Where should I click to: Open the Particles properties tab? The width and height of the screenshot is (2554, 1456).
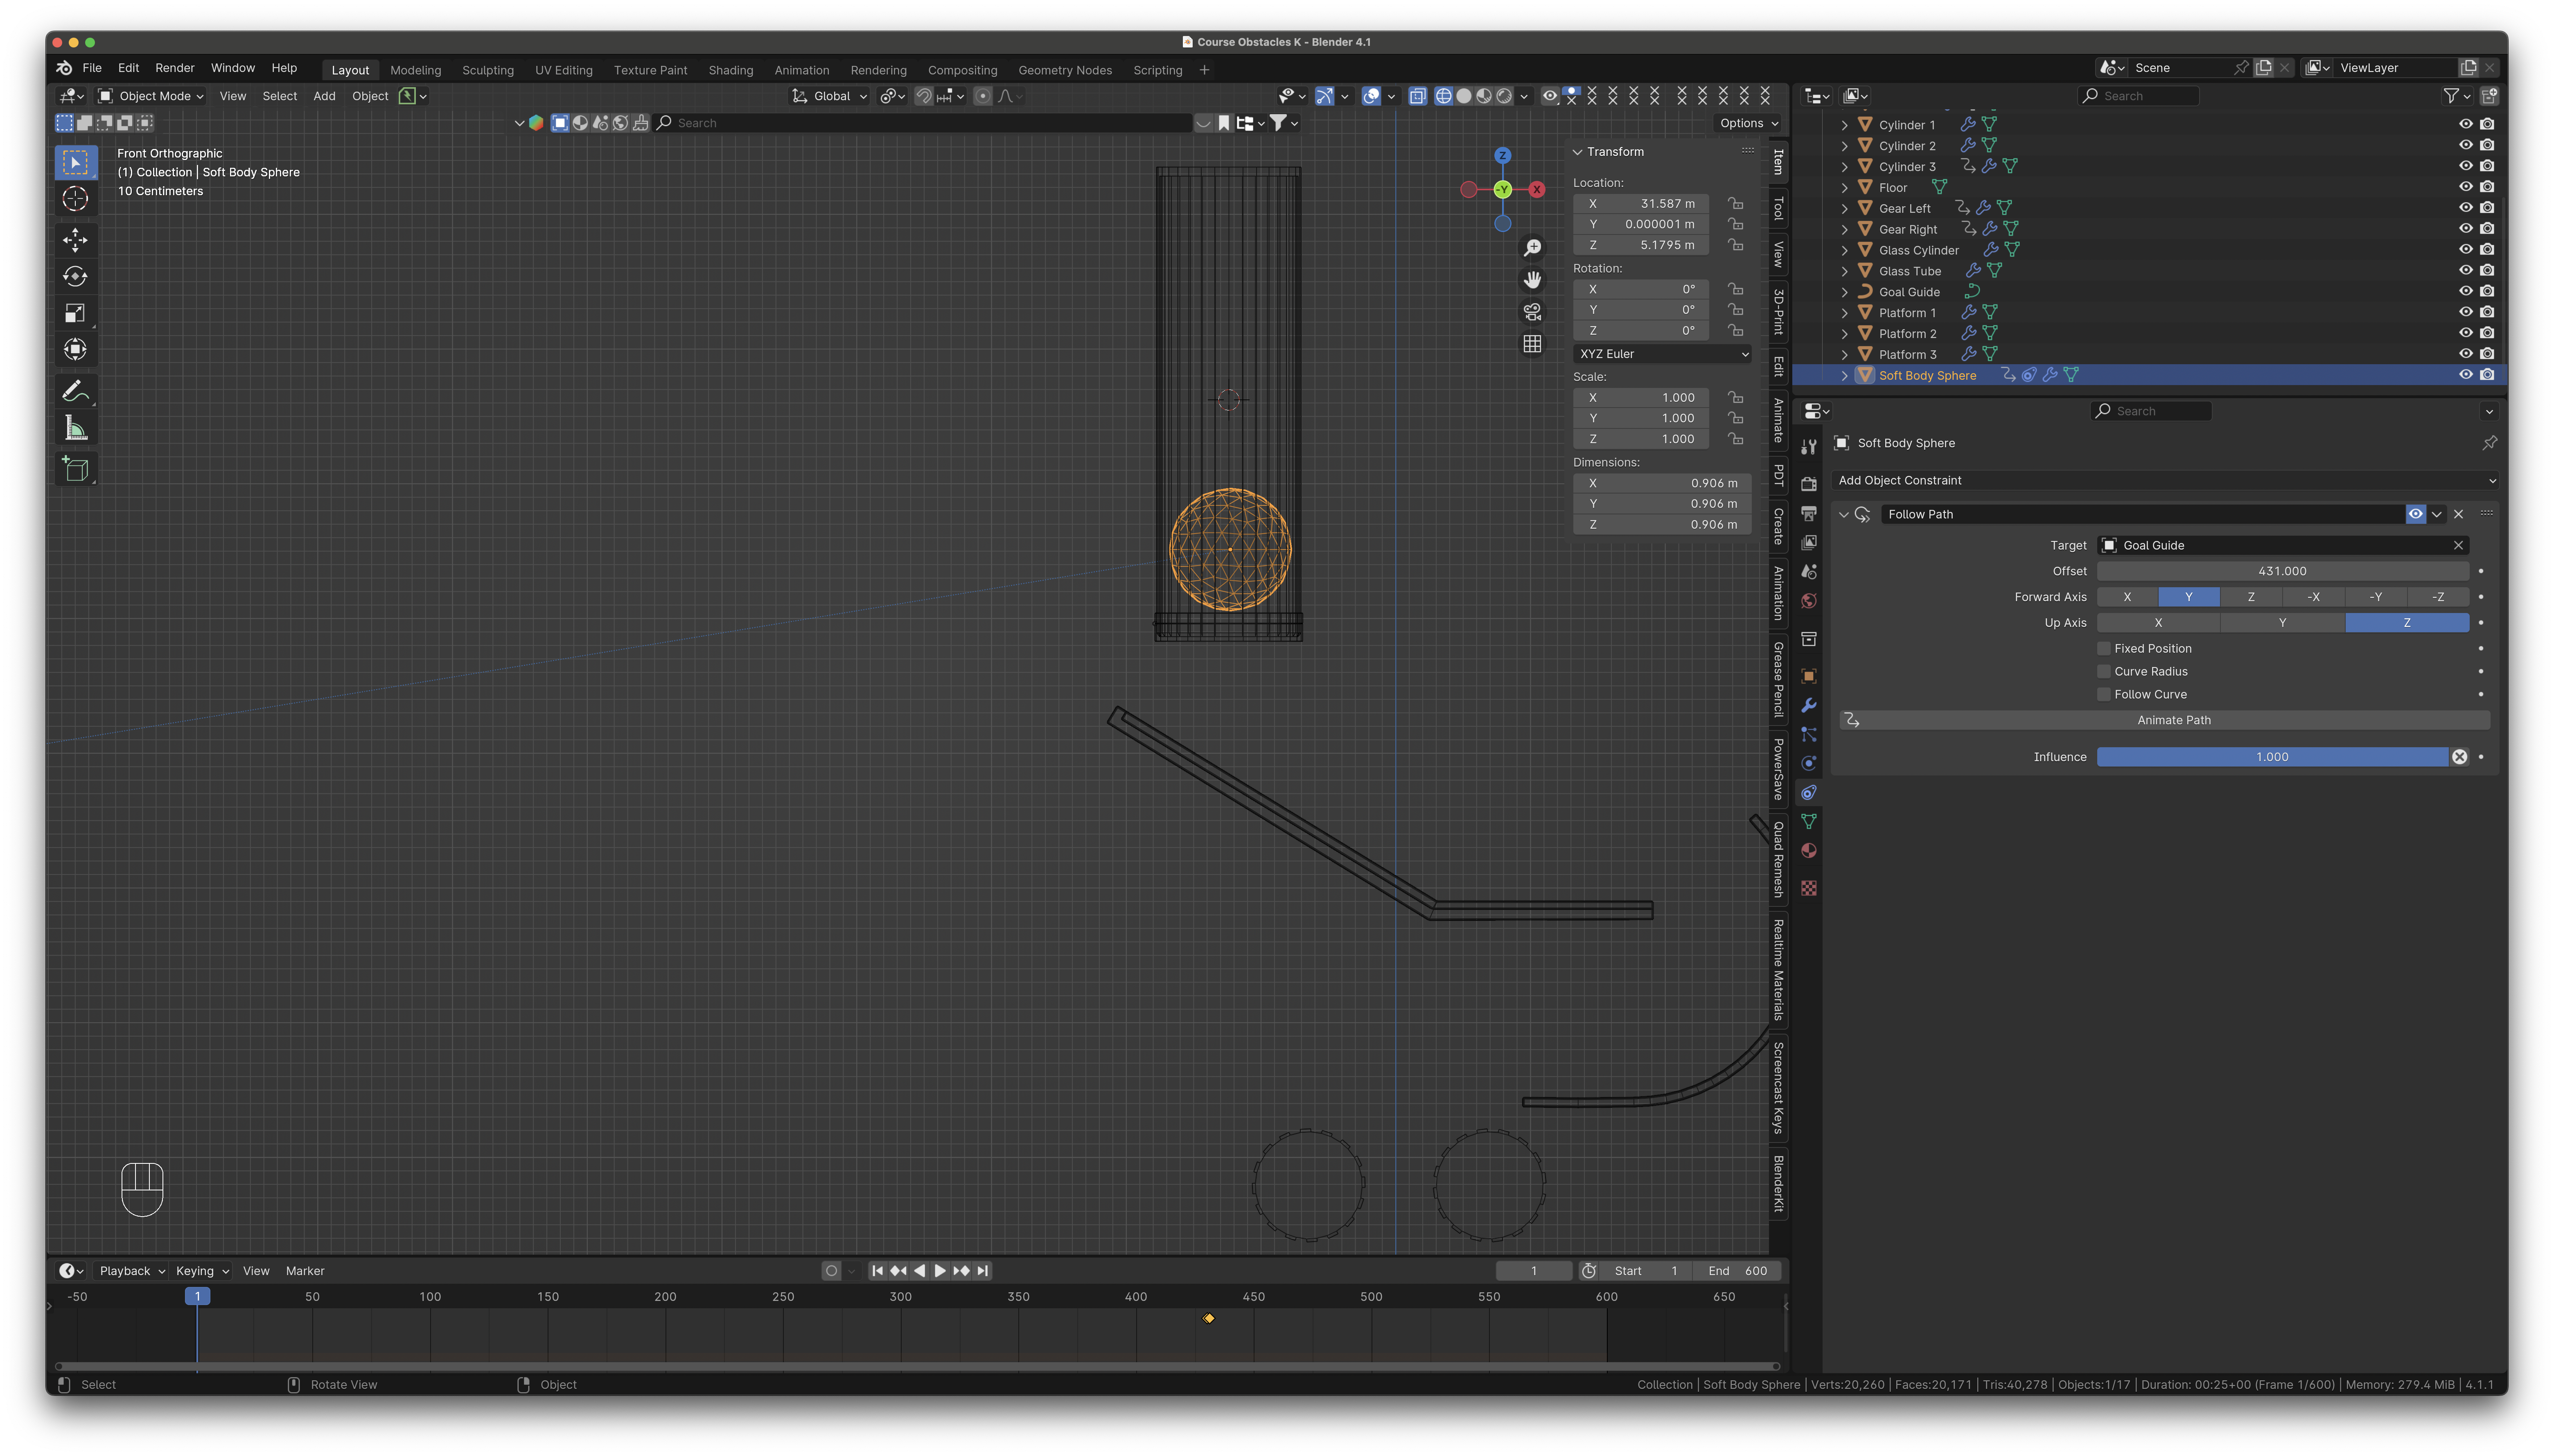coord(1809,735)
